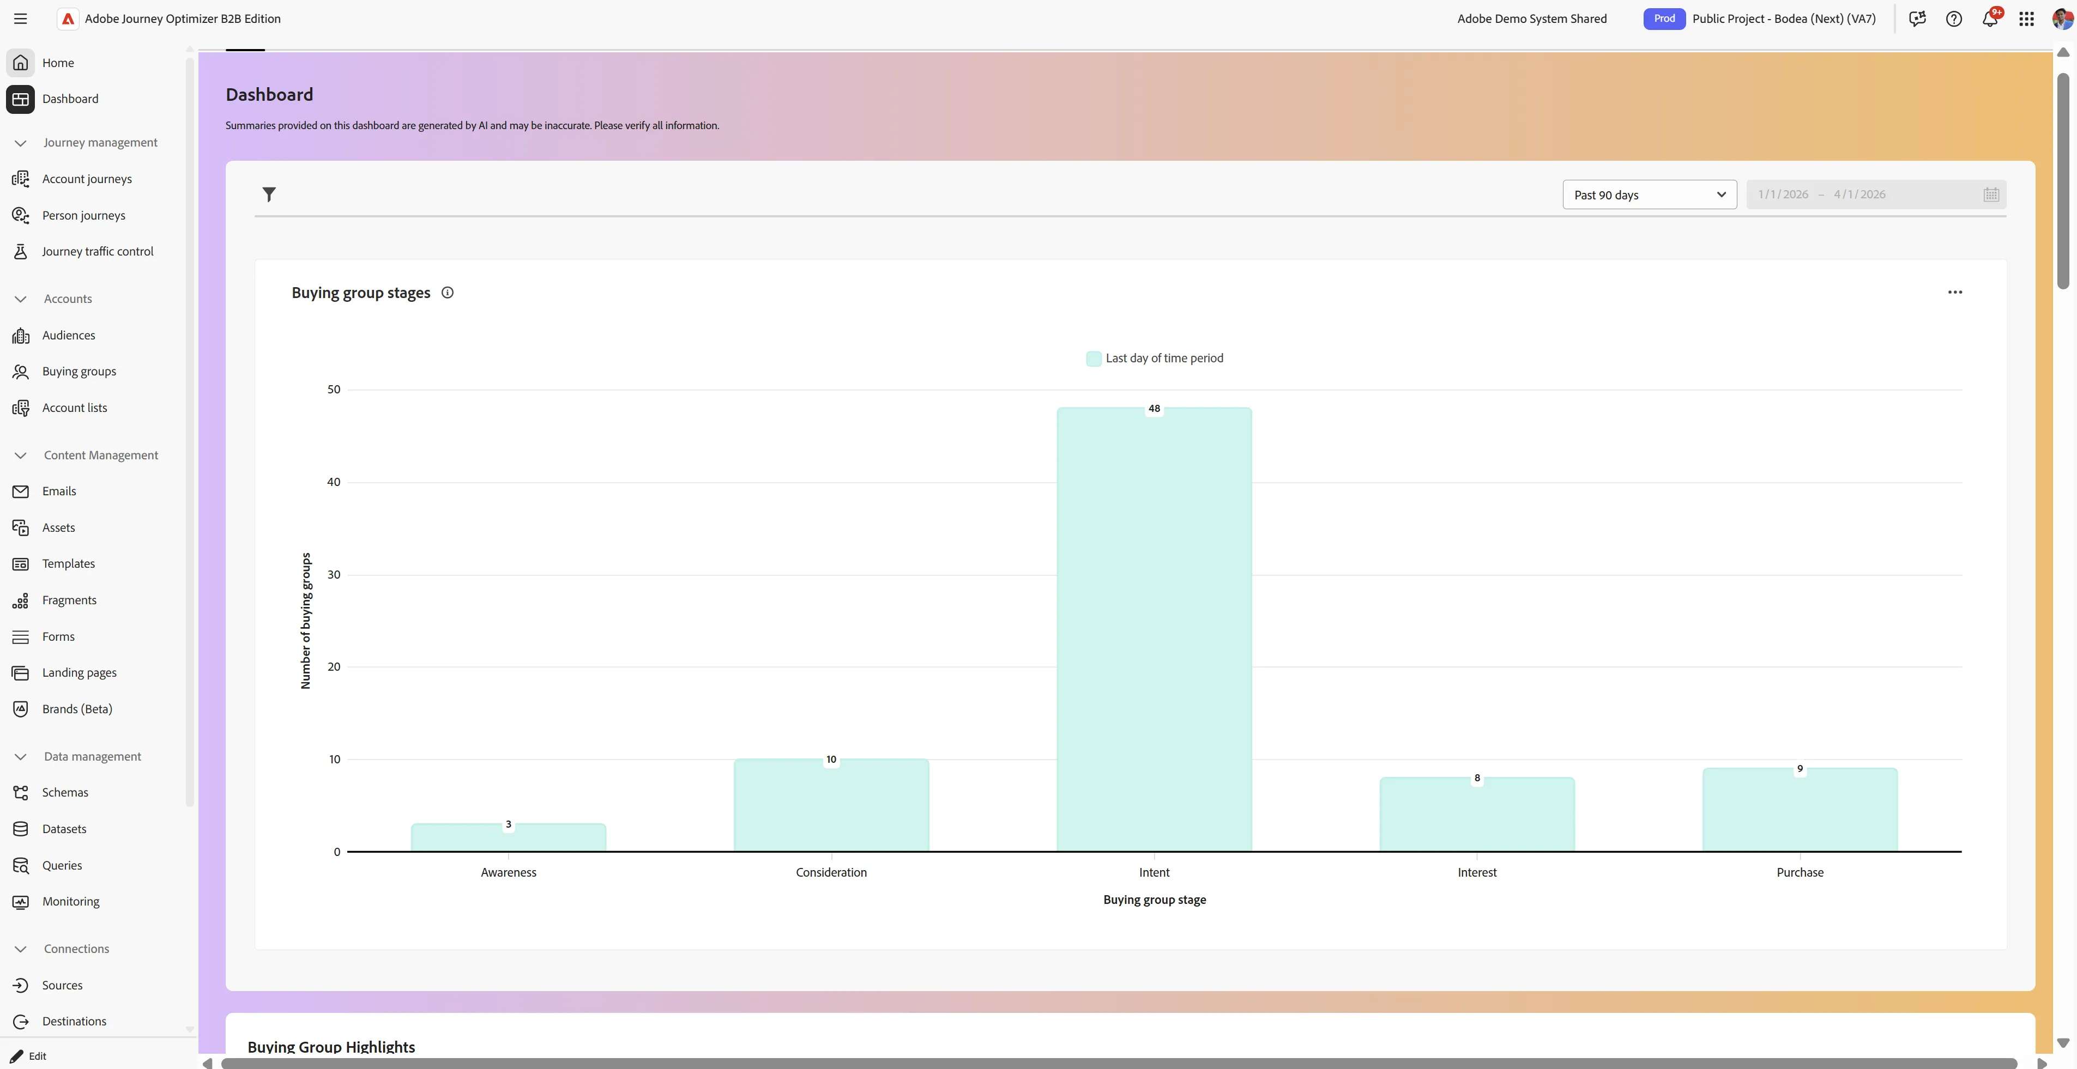Screen dimensions: 2077x1069
Task: Open the notifications bell
Action: pos(1990,19)
